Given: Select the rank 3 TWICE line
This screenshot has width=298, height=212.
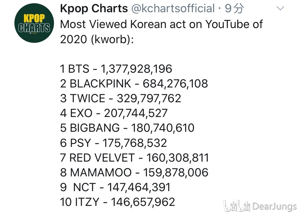Looking at the screenshot, I should click(121, 98).
